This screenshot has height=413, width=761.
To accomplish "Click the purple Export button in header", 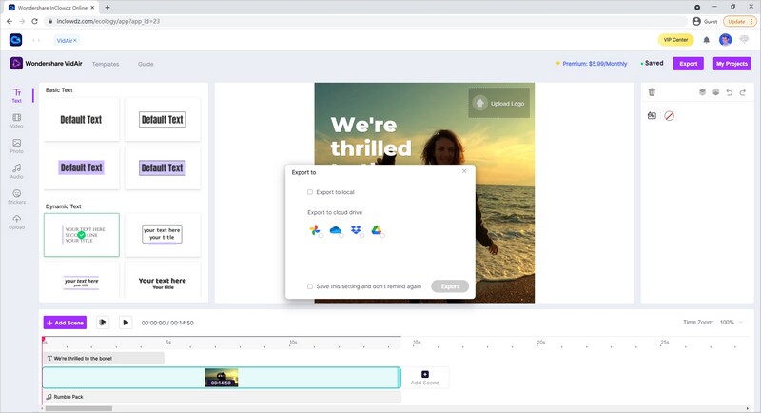I will [688, 64].
